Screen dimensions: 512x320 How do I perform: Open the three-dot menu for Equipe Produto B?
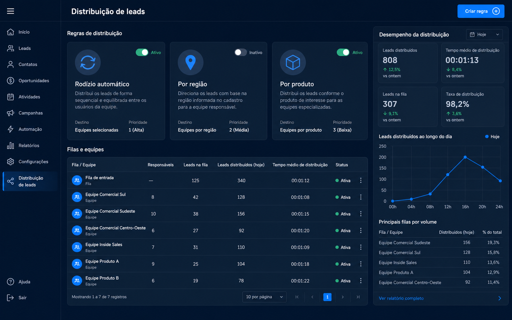click(x=361, y=281)
